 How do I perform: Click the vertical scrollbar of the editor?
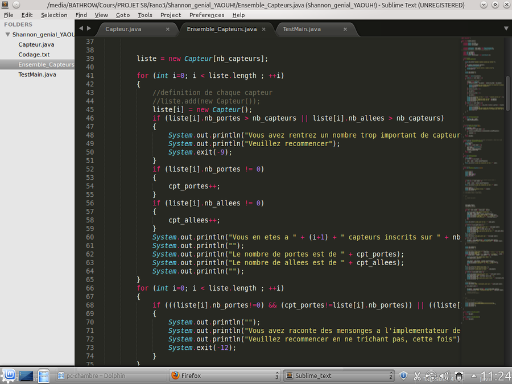[507, 97]
